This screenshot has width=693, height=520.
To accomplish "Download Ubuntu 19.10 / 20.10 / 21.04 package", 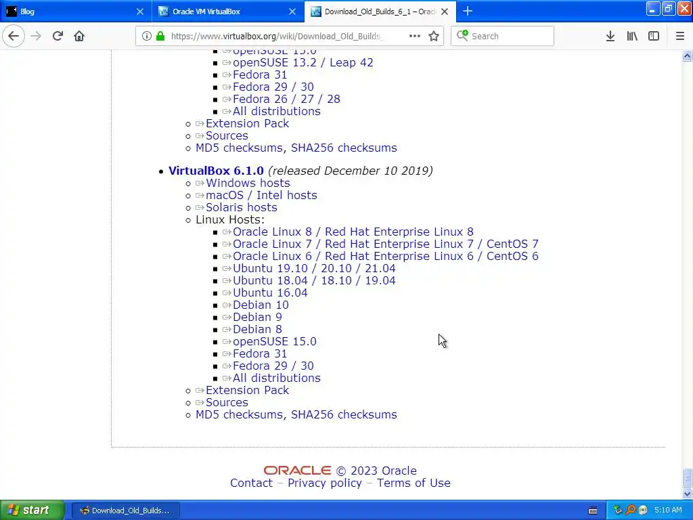I will click(x=314, y=268).
